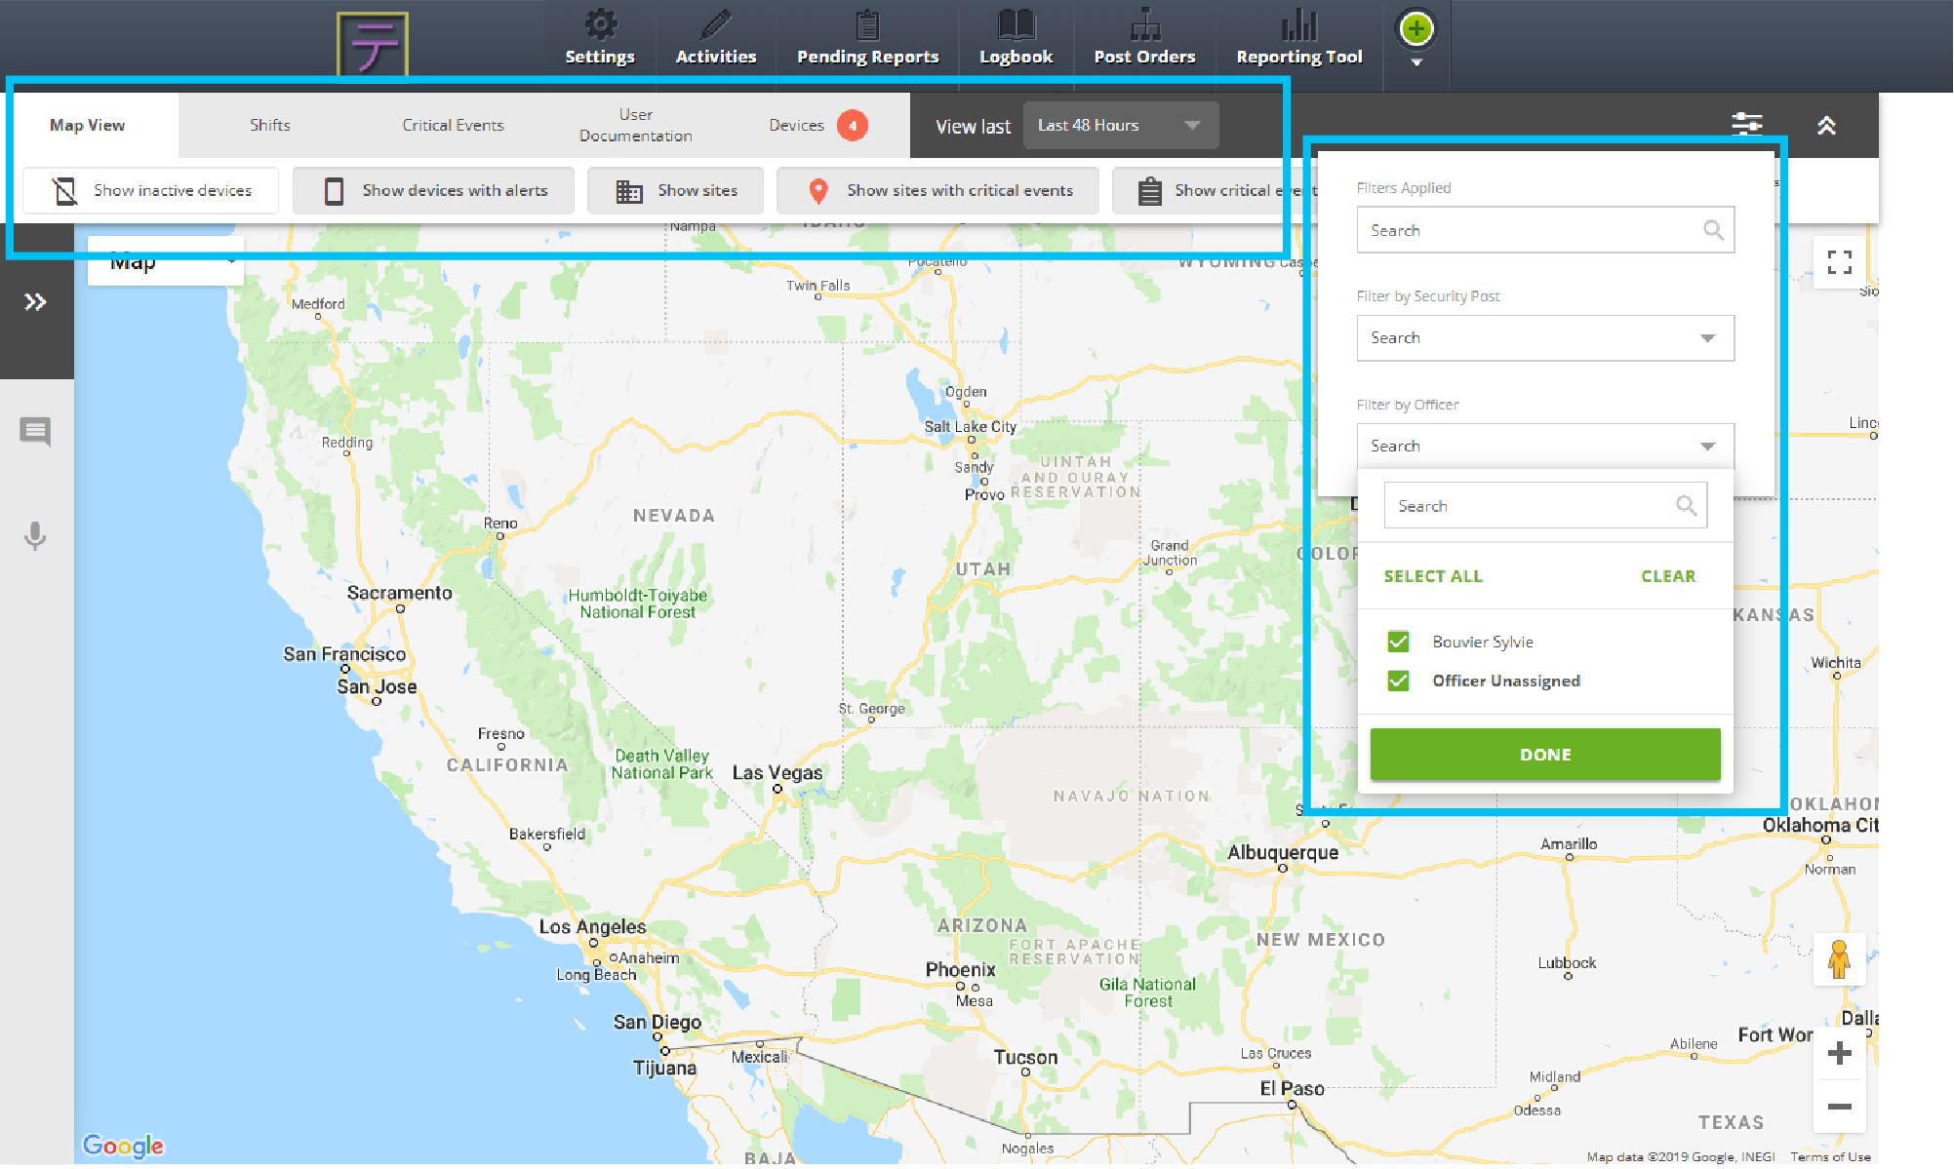This screenshot has width=1954, height=1169.
Task: Click Phoenix on the map
Action: pos(960,970)
